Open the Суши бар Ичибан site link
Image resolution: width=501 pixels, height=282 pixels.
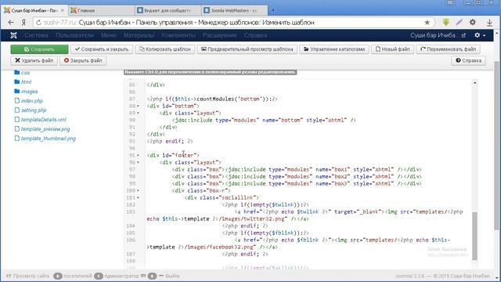[x=438, y=35]
